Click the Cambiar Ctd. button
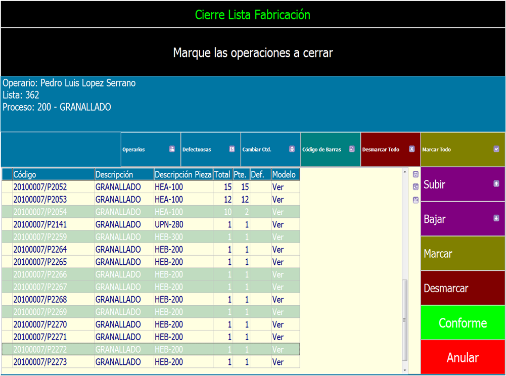 270,150
